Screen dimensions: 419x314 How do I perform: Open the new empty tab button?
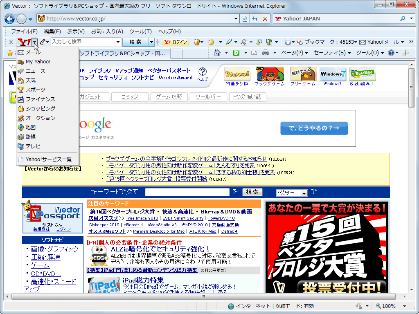[x=176, y=54]
